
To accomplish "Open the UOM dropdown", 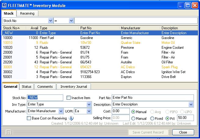I will tap(89, 111).
